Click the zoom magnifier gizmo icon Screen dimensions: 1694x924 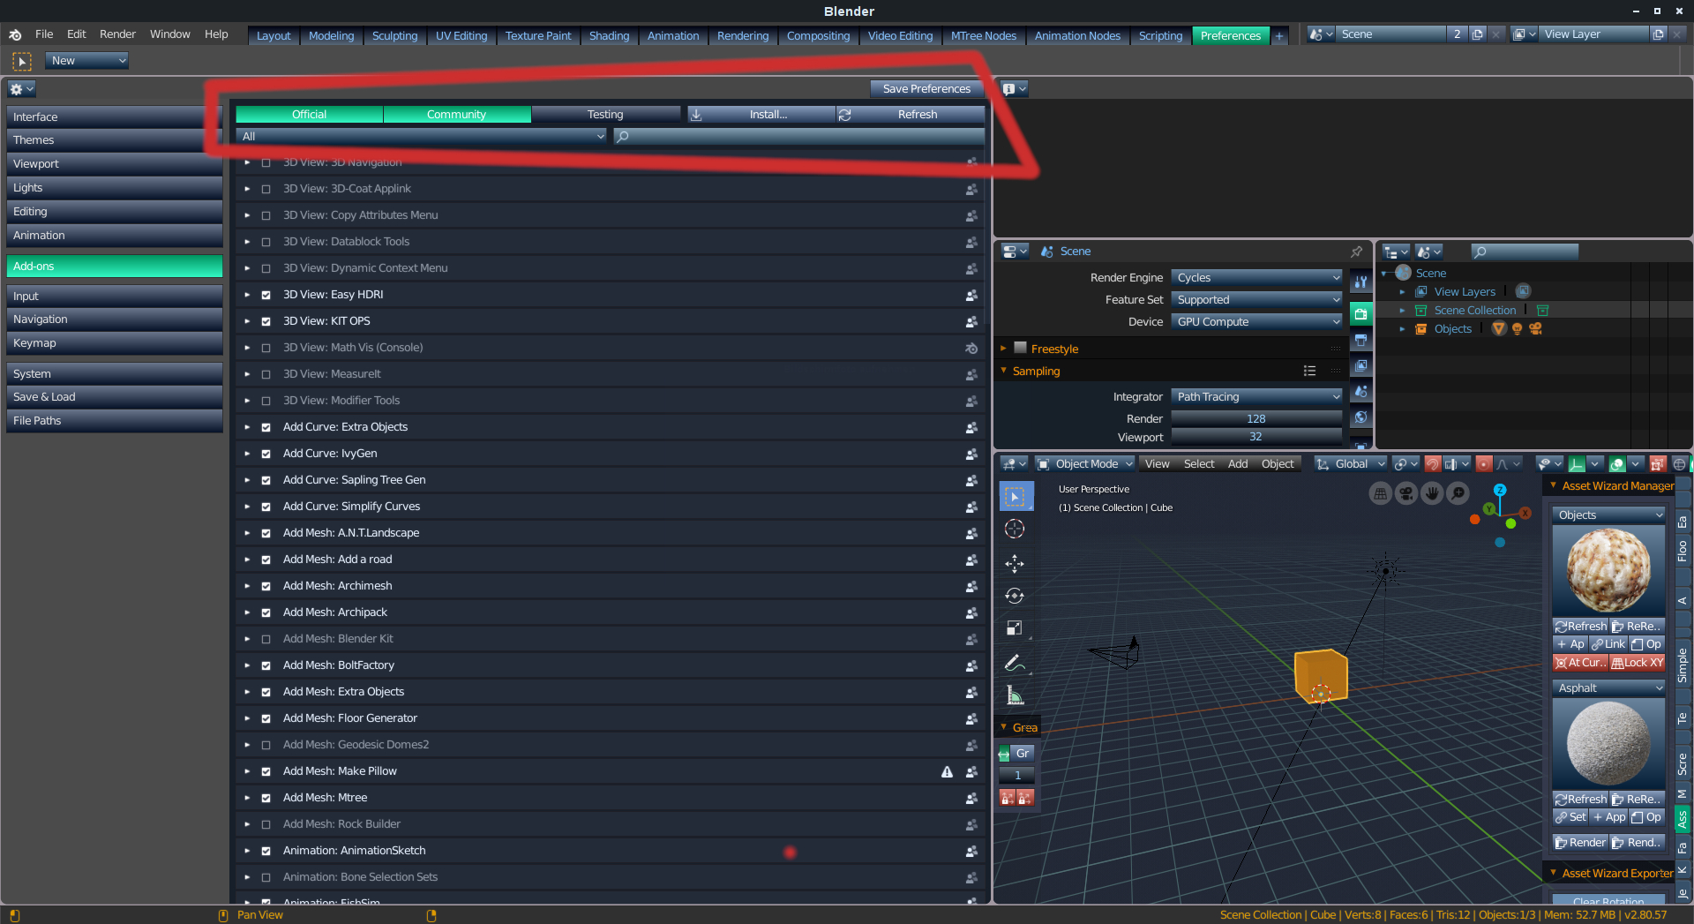click(1458, 494)
